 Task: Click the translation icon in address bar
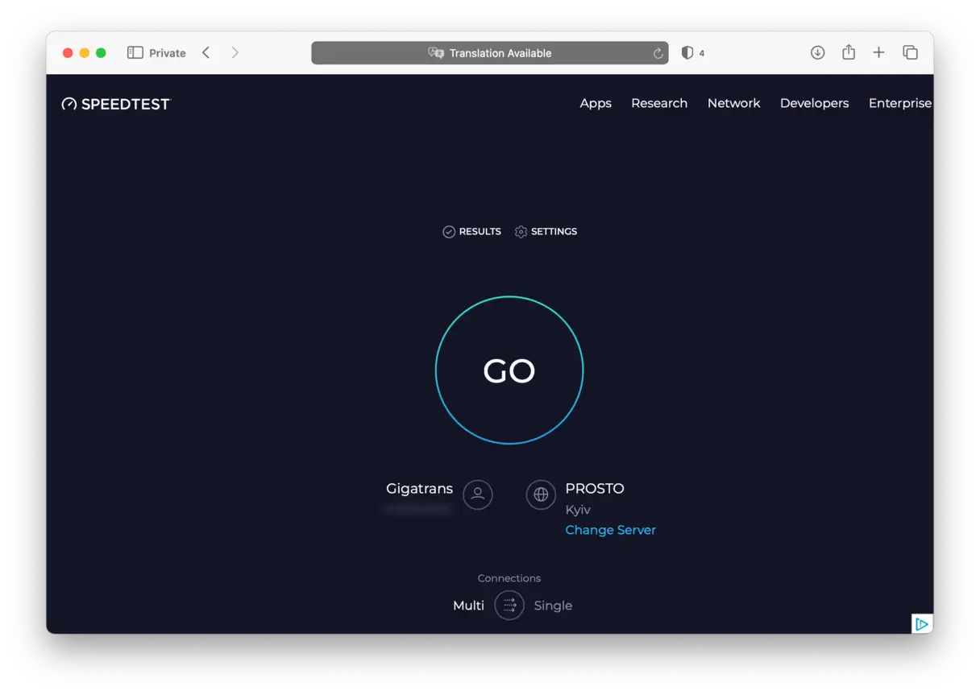(x=436, y=53)
